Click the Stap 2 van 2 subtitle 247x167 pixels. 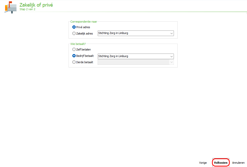[x=27, y=9]
